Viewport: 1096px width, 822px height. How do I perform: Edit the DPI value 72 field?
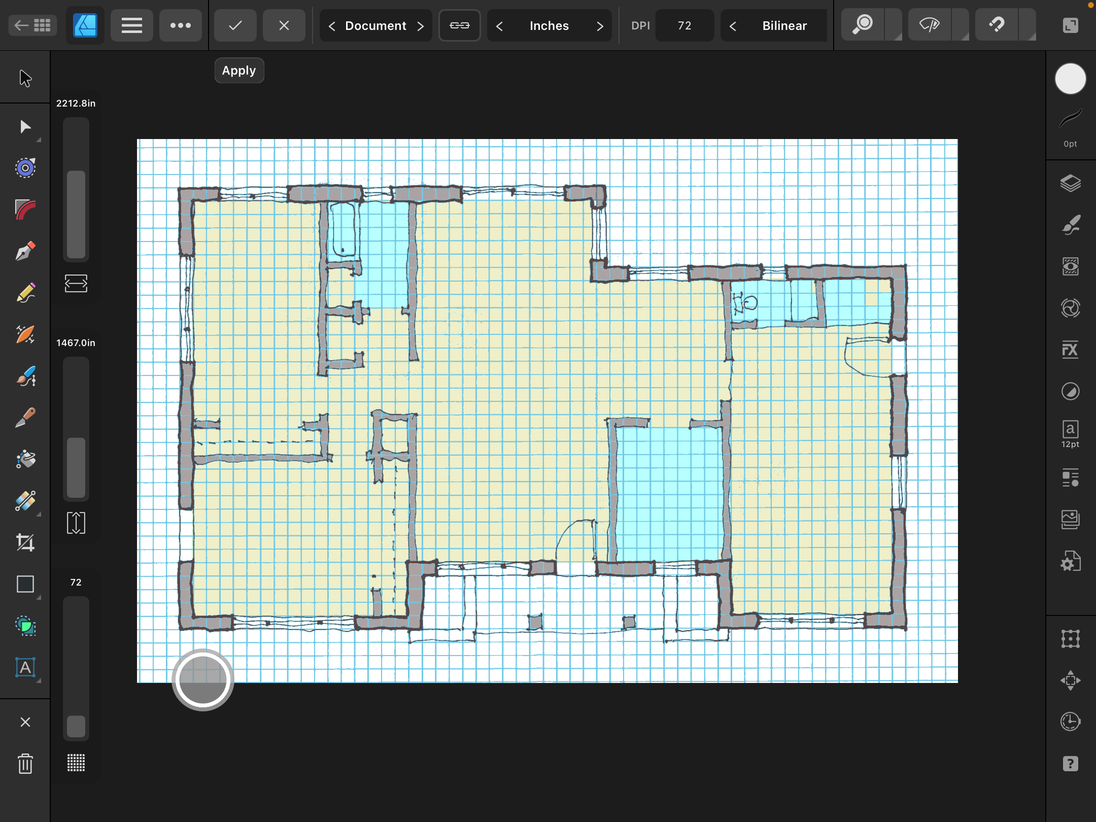684,25
